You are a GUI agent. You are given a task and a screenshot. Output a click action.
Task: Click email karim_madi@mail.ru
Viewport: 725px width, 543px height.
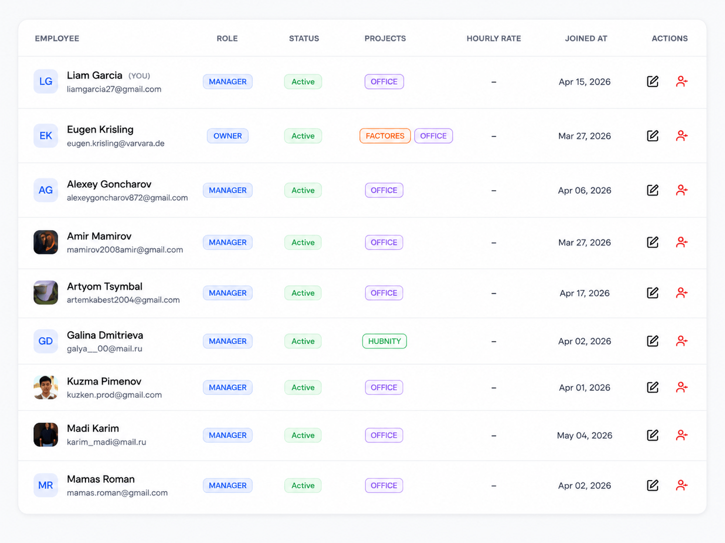(107, 442)
